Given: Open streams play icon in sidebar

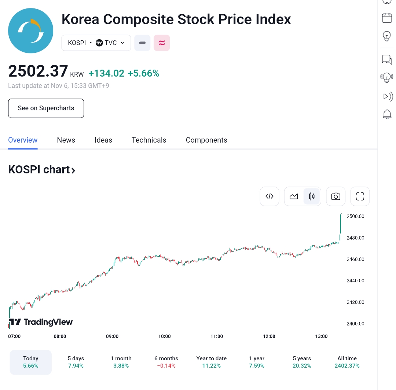Looking at the screenshot, I should [387, 96].
